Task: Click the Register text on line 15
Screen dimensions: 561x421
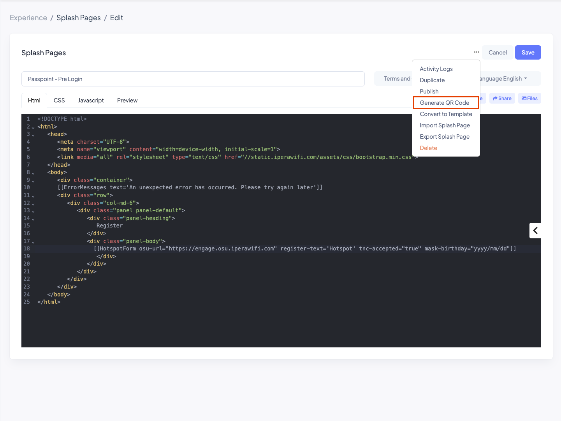Action: pyautogui.click(x=109, y=225)
